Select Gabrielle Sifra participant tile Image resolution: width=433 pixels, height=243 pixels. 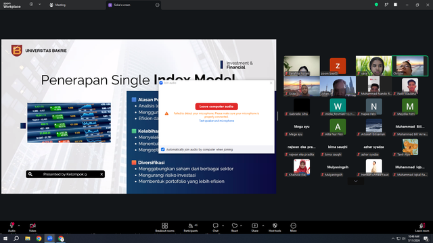click(302, 107)
